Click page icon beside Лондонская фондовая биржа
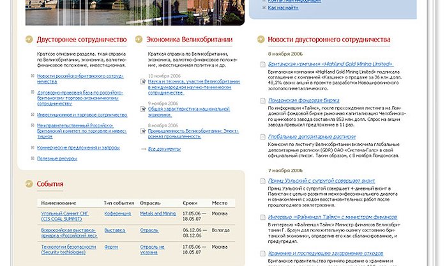The height and width of the screenshot is (266, 447). (x=263, y=100)
